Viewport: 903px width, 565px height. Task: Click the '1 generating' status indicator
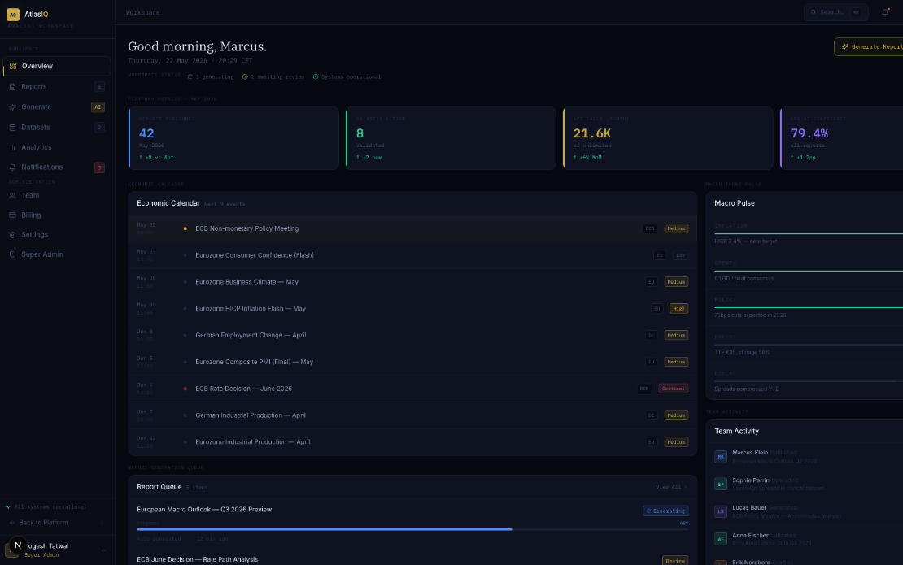(210, 76)
